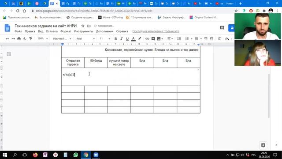This screenshot has width=282, height=159.
Task: Open Windows Start menu
Action: tap(5, 155)
